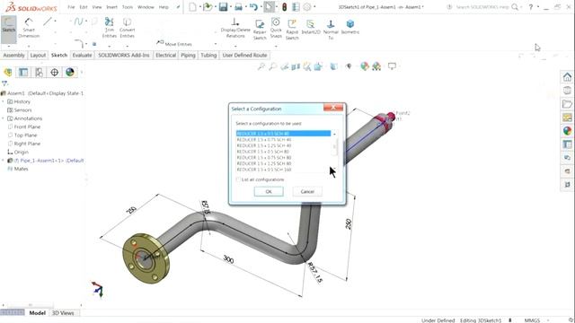Screen dimensions: 575x323
Task: Open the Insert menu
Action: [x=111, y=7]
